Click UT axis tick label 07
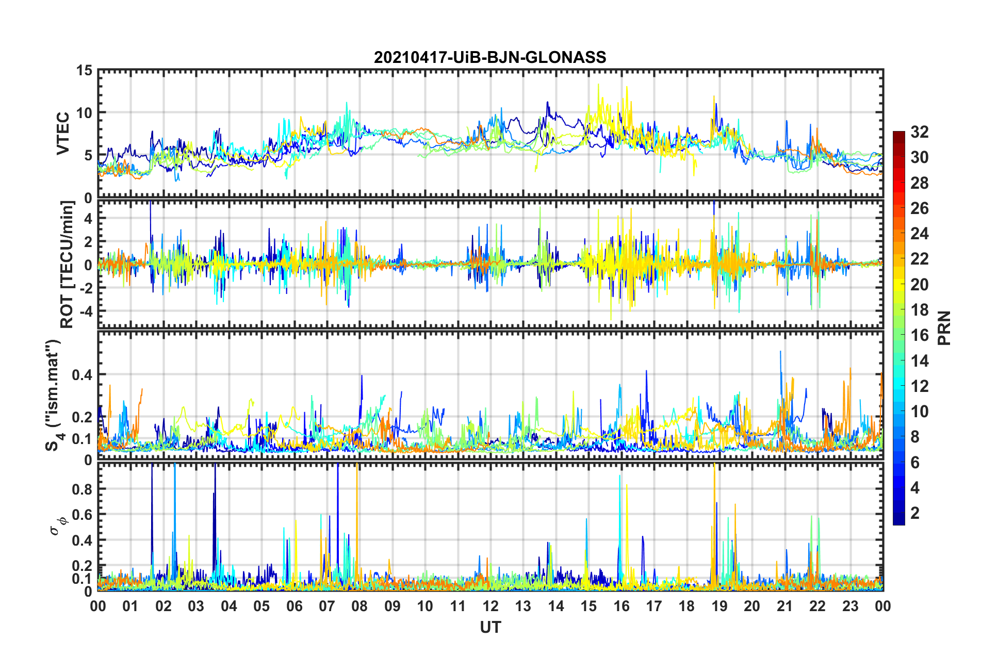 click(327, 606)
